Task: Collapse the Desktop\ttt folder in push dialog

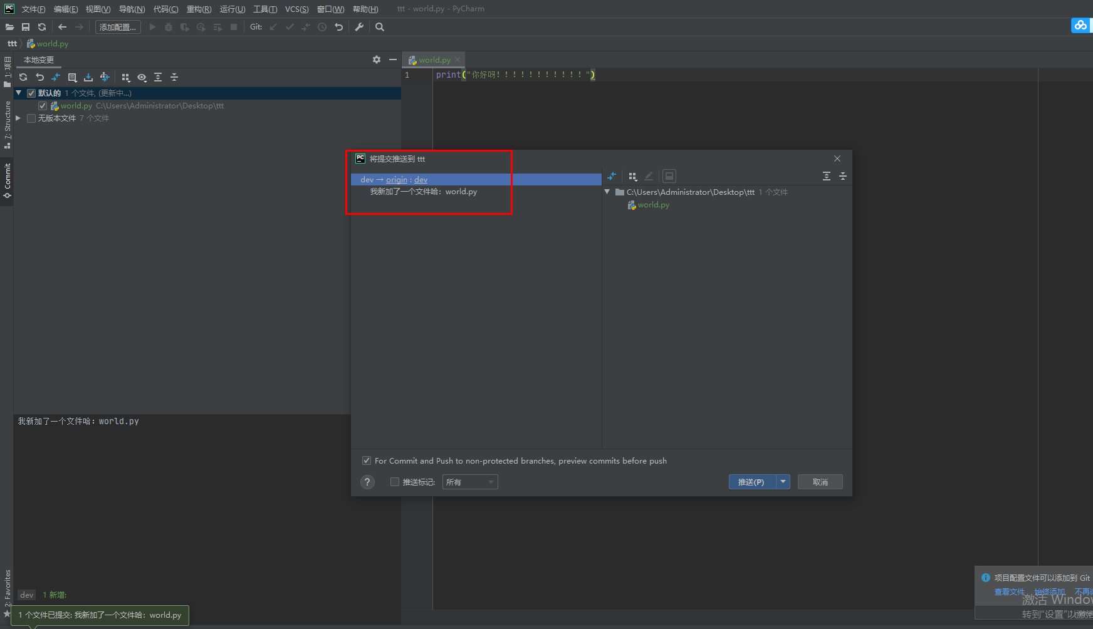Action: pos(607,192)
